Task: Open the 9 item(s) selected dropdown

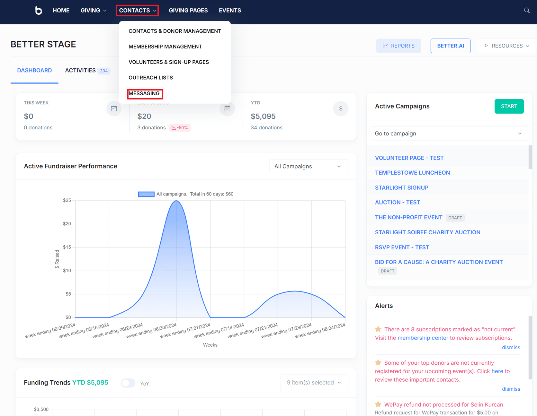Action: coord(314,383)
